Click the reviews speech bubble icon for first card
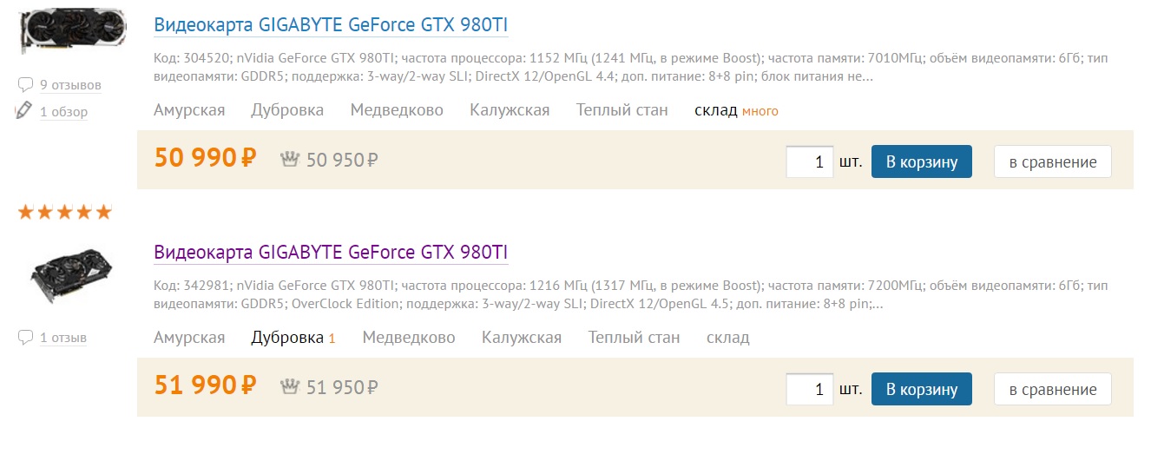This screenshot has height=474, width=1151. [25, 85]
